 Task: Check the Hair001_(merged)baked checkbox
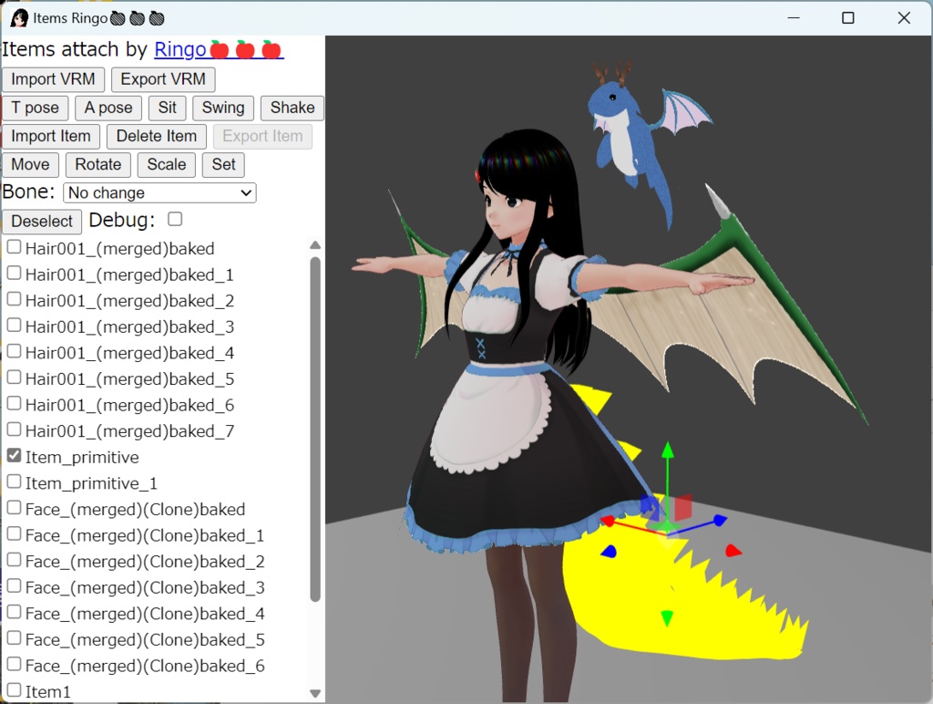click(14, 246)
